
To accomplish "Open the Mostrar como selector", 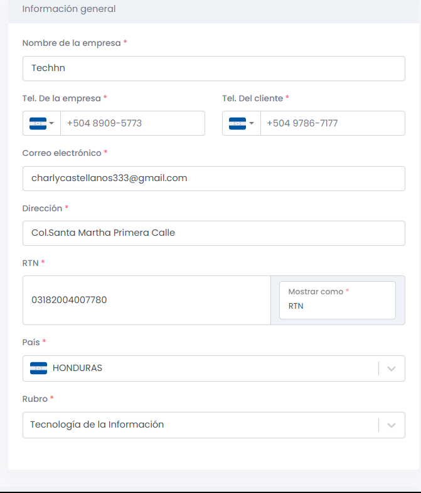I will [337, 300].
